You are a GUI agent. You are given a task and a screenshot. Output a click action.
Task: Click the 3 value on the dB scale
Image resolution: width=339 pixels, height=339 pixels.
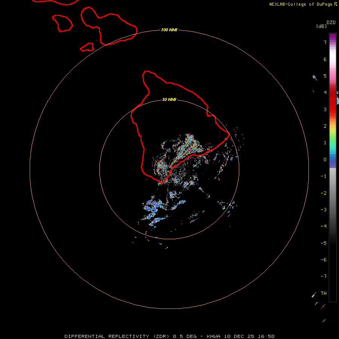coord(325,109)
